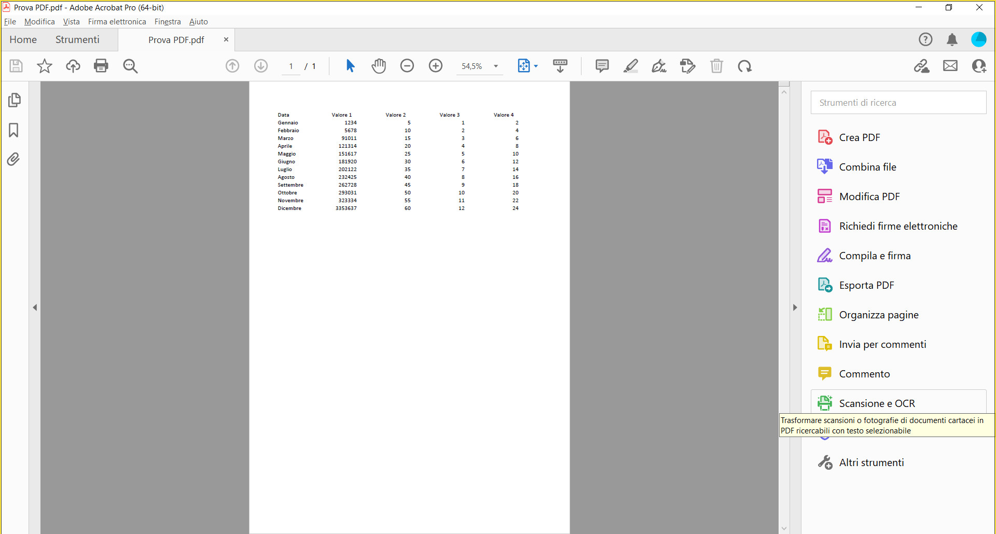The width and height of the screenshot is (996, 534).
Task: Activate the selection arrow tool
Action: (350, 66)
